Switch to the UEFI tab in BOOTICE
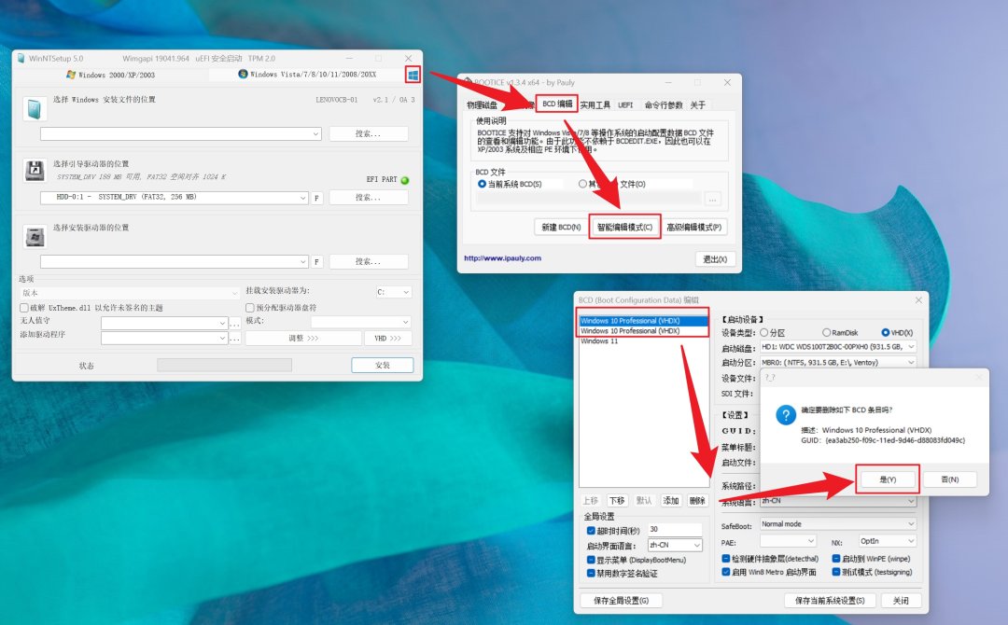Screen dimensions: 1008x625 click(625, 104)
